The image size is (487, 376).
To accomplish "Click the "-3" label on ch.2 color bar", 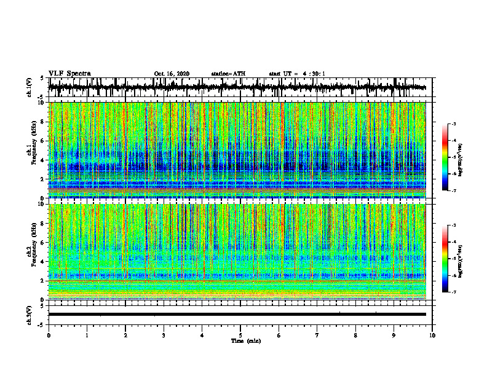I will [x=453, y=225].
